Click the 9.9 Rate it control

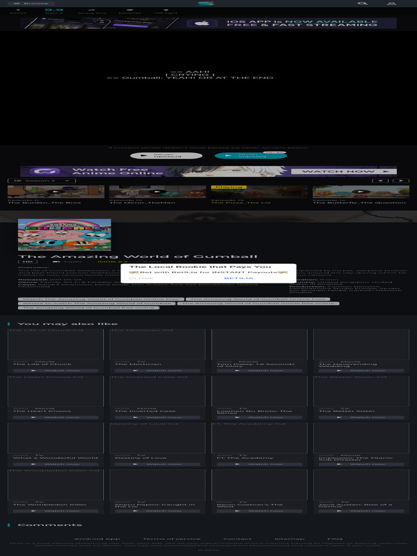[x=54, y=11]
